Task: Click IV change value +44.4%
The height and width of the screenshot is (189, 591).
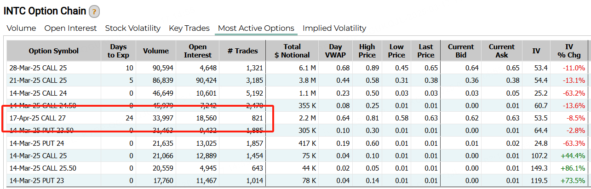Action: (574, 155)
